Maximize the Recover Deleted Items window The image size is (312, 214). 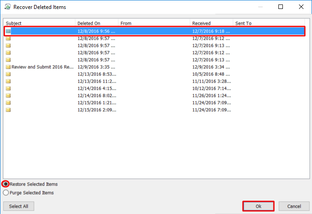pos(281,7)
